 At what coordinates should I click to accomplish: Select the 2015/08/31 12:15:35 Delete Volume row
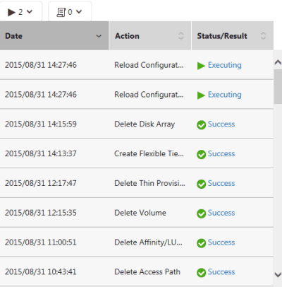(137, 213)
